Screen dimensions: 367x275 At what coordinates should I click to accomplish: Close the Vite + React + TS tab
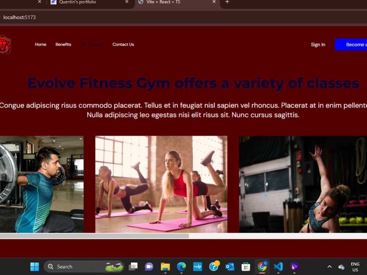(x=214, y=2)
